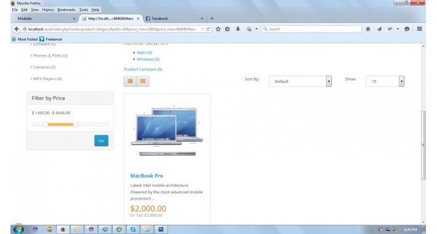Switch to list view icon

point(130,81)
